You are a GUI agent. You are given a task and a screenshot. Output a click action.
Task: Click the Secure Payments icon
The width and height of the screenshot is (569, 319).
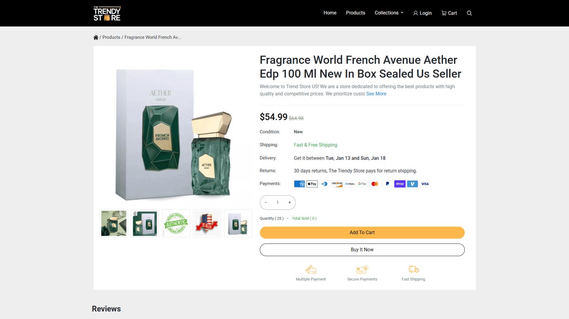click(x=362, y=270)
